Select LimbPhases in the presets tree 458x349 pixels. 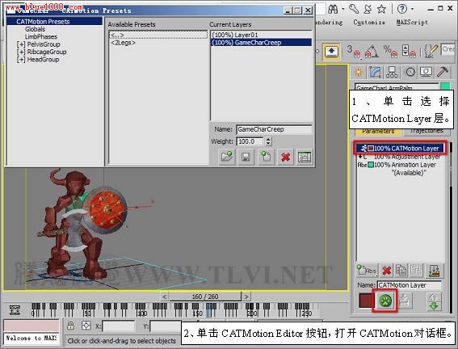41,37
